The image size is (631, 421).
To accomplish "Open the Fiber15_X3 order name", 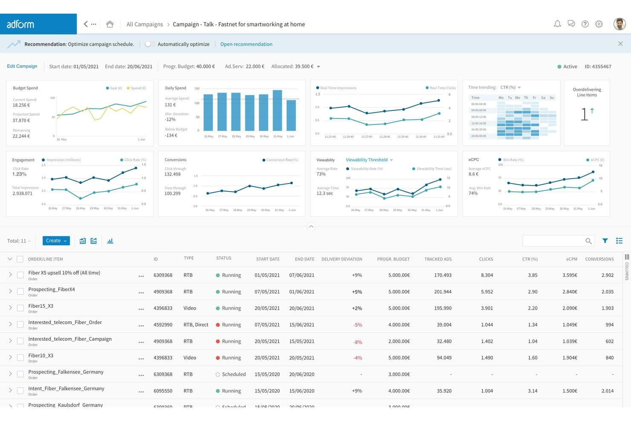I will (41, 306).
